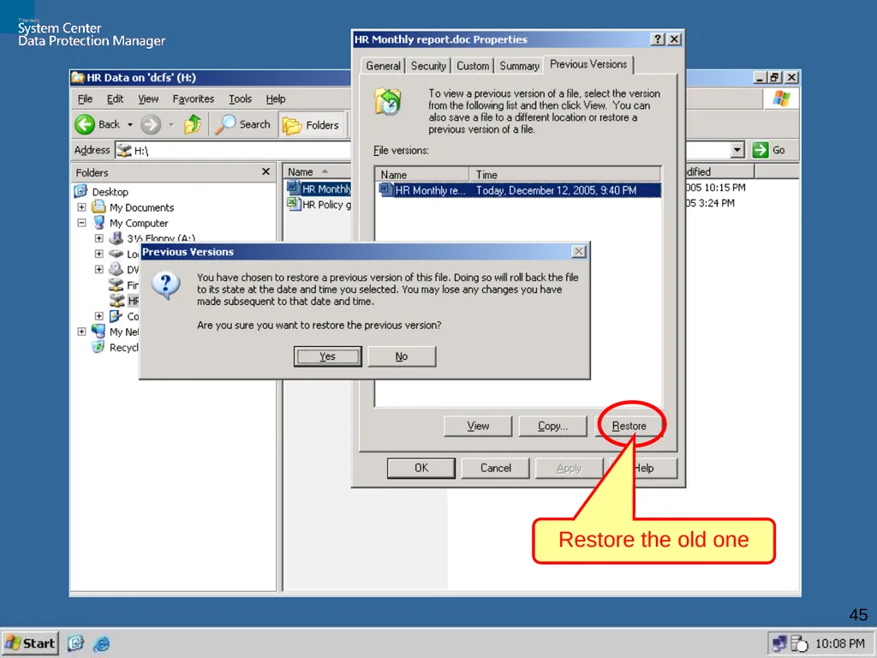Click the green Back arrow icon in Explorer
877x658 pixels.
click(x=85, y=124)
